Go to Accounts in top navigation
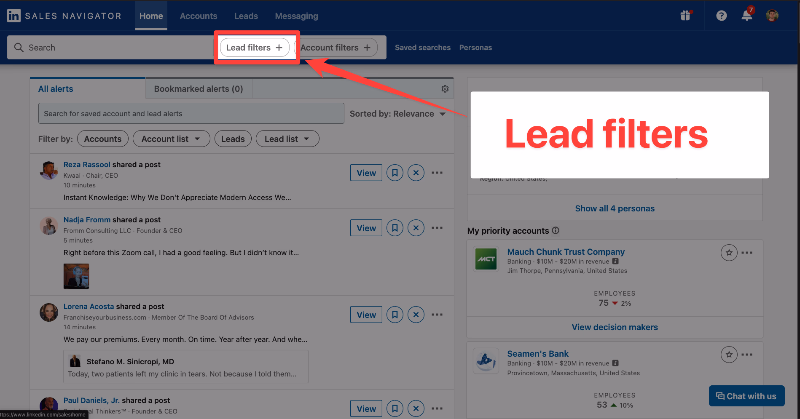 199,16
